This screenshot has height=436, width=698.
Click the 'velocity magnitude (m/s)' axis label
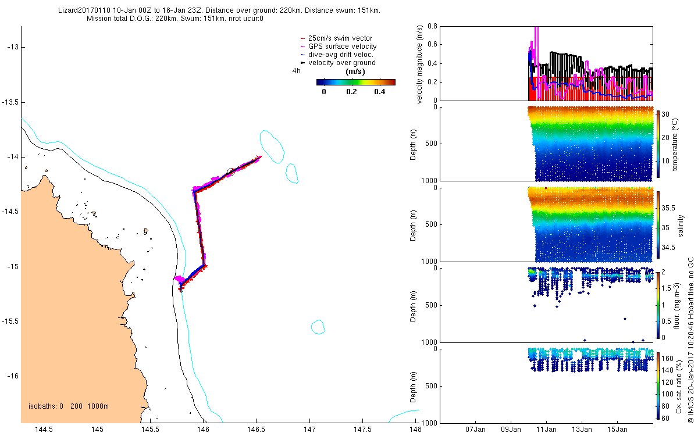(x=421, y=63)
